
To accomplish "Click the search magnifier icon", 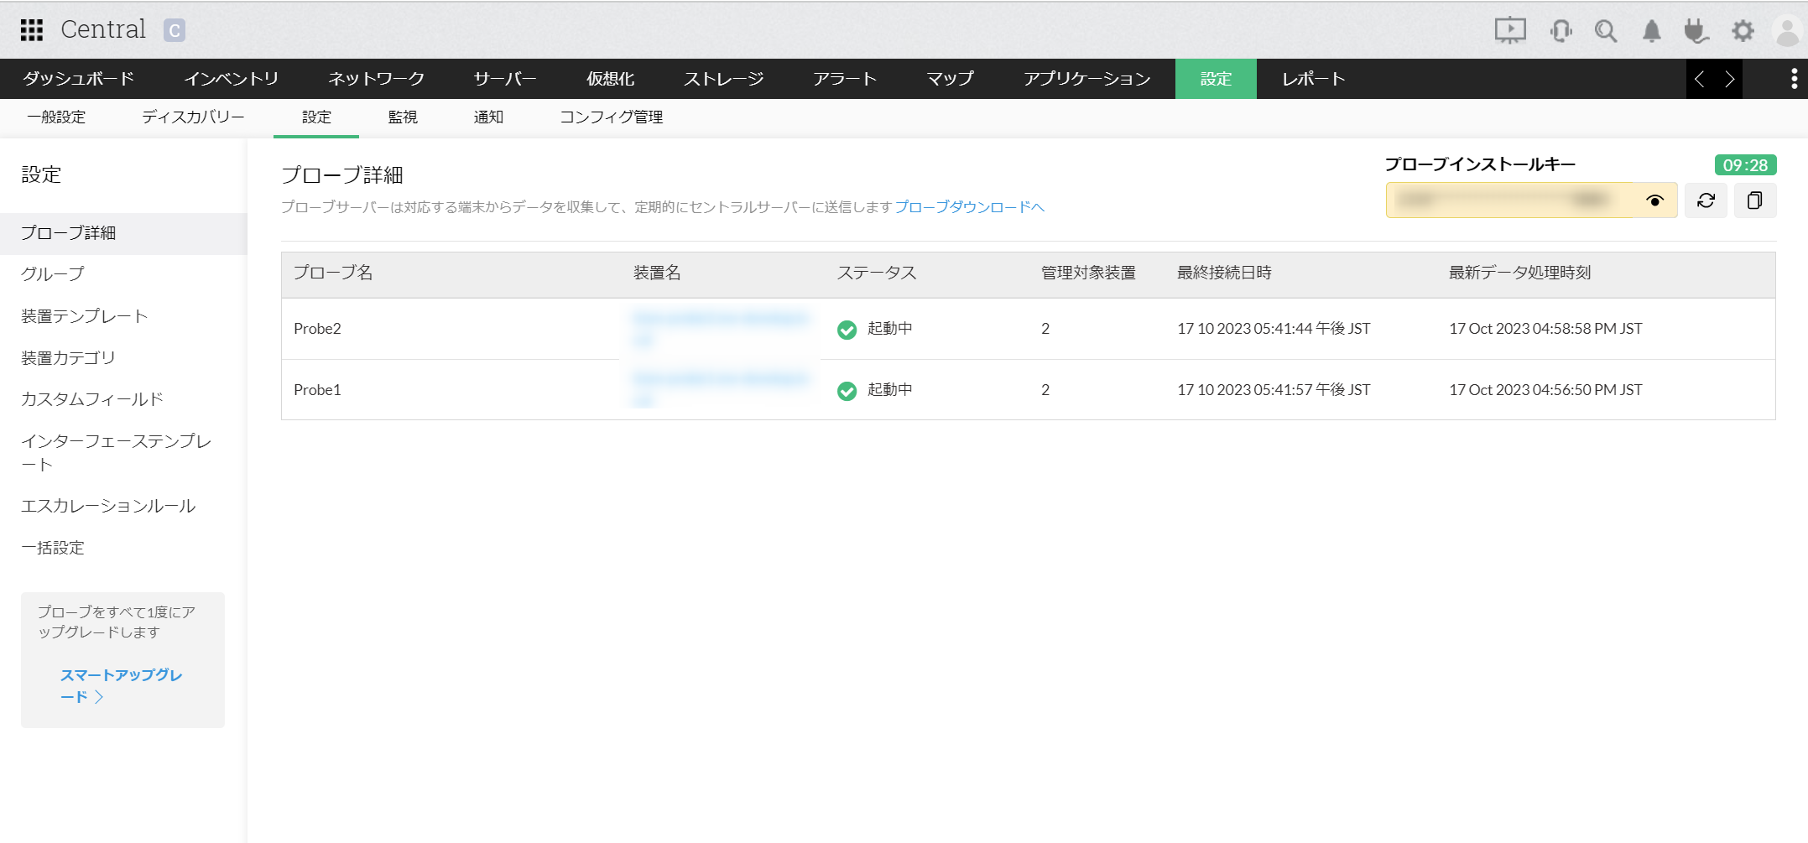I will pyautogui.click(x=1606, y=31).
